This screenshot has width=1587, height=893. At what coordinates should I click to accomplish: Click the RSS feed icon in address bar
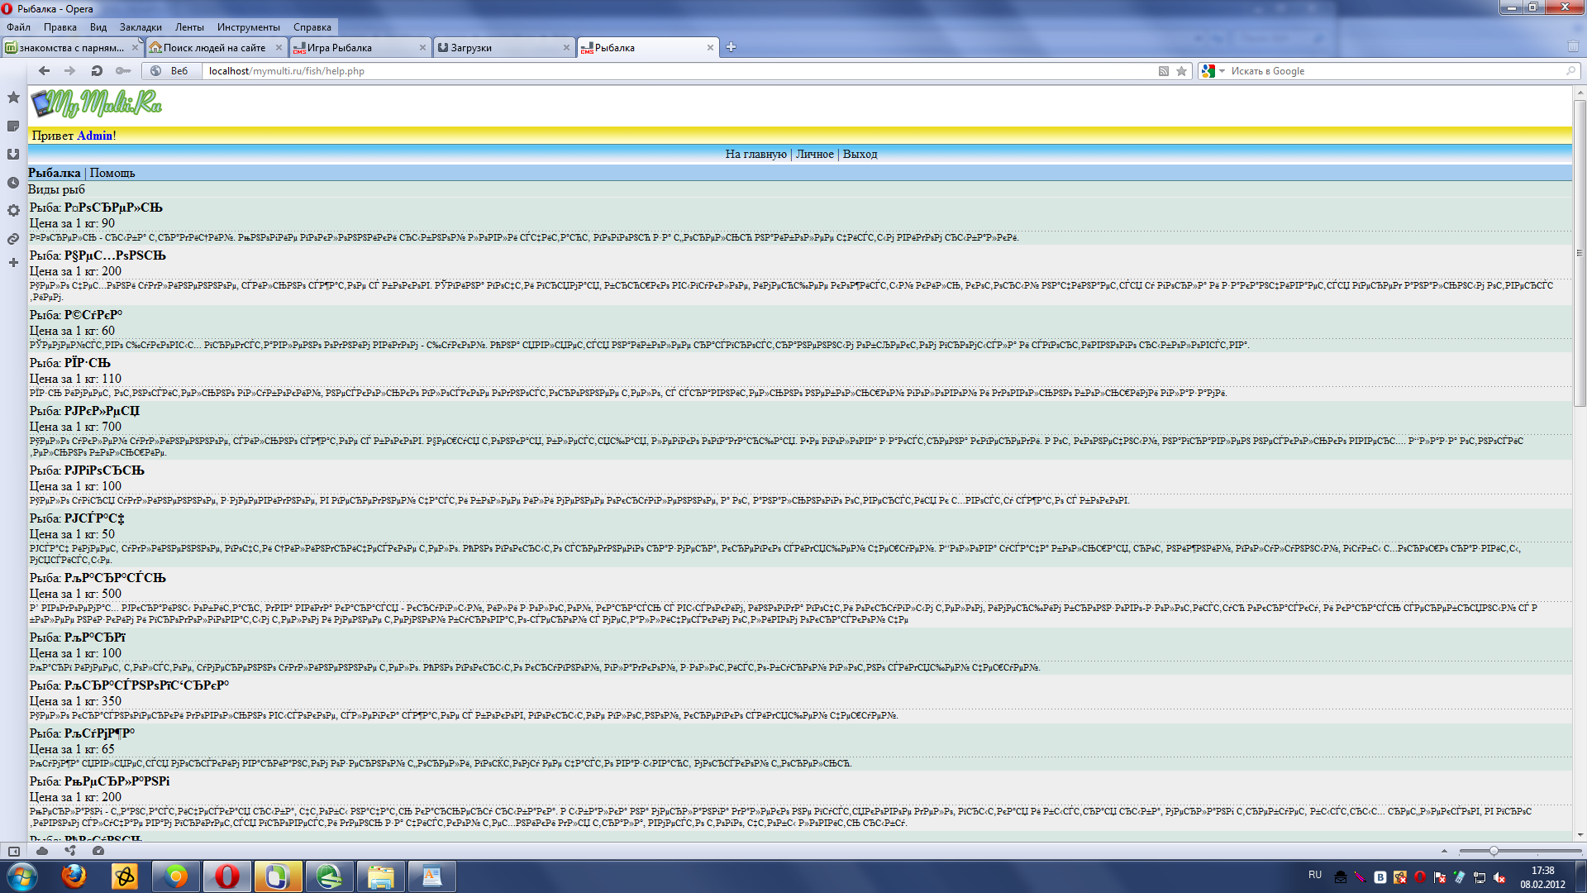point(1163,71)
